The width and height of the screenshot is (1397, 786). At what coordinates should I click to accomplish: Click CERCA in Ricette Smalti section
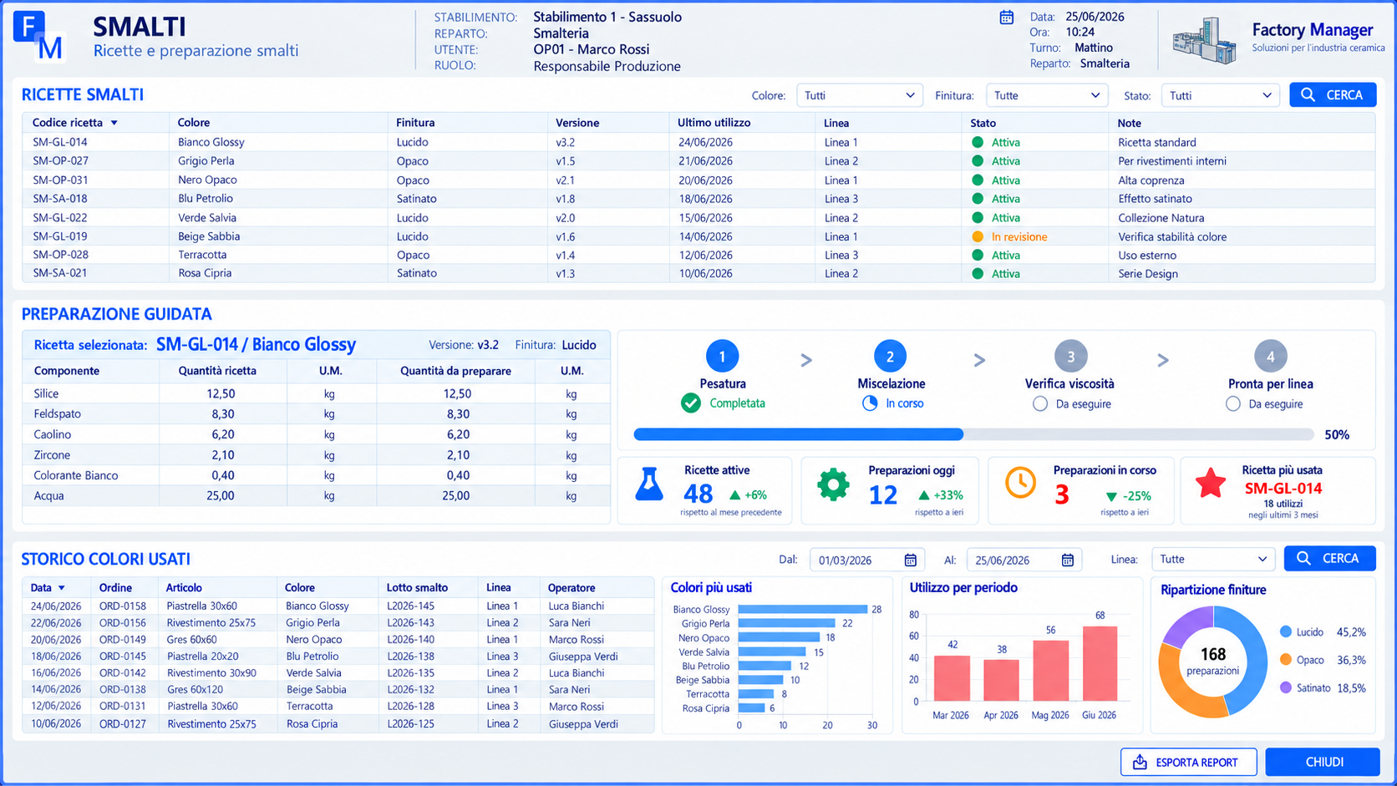[x=1333, y=95]
